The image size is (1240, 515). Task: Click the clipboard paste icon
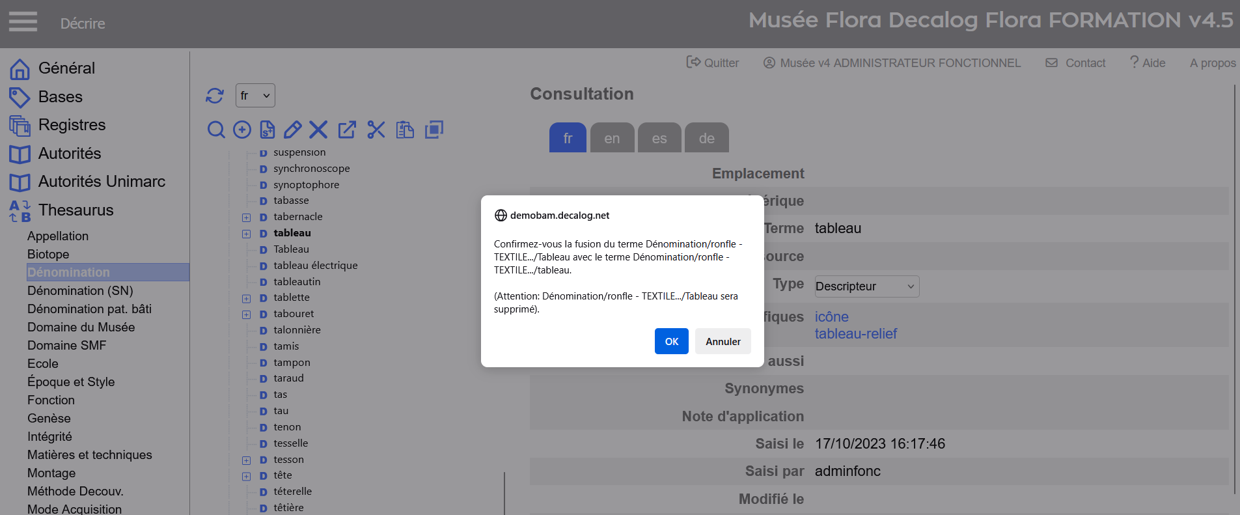(x=405, y=130)
